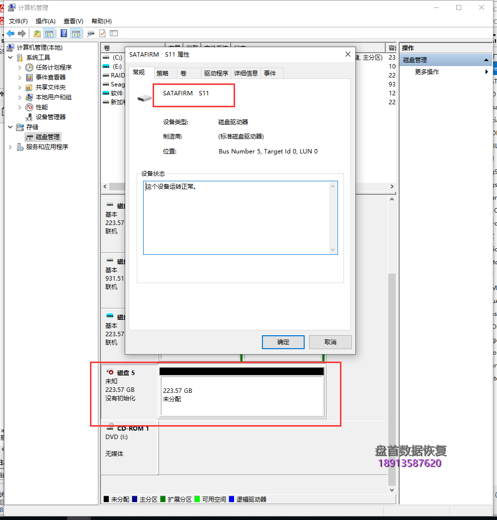Expand the 共享文件夹 tree node
497x520 pixels.
(x=19, y=87)
